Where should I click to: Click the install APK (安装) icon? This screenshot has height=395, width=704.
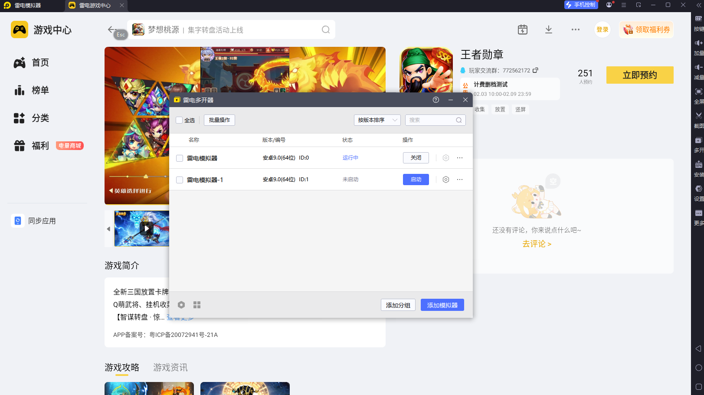click(698, 165)
